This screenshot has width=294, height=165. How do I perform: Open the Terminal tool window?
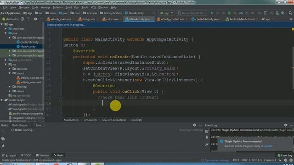click(x=42, y=155)
